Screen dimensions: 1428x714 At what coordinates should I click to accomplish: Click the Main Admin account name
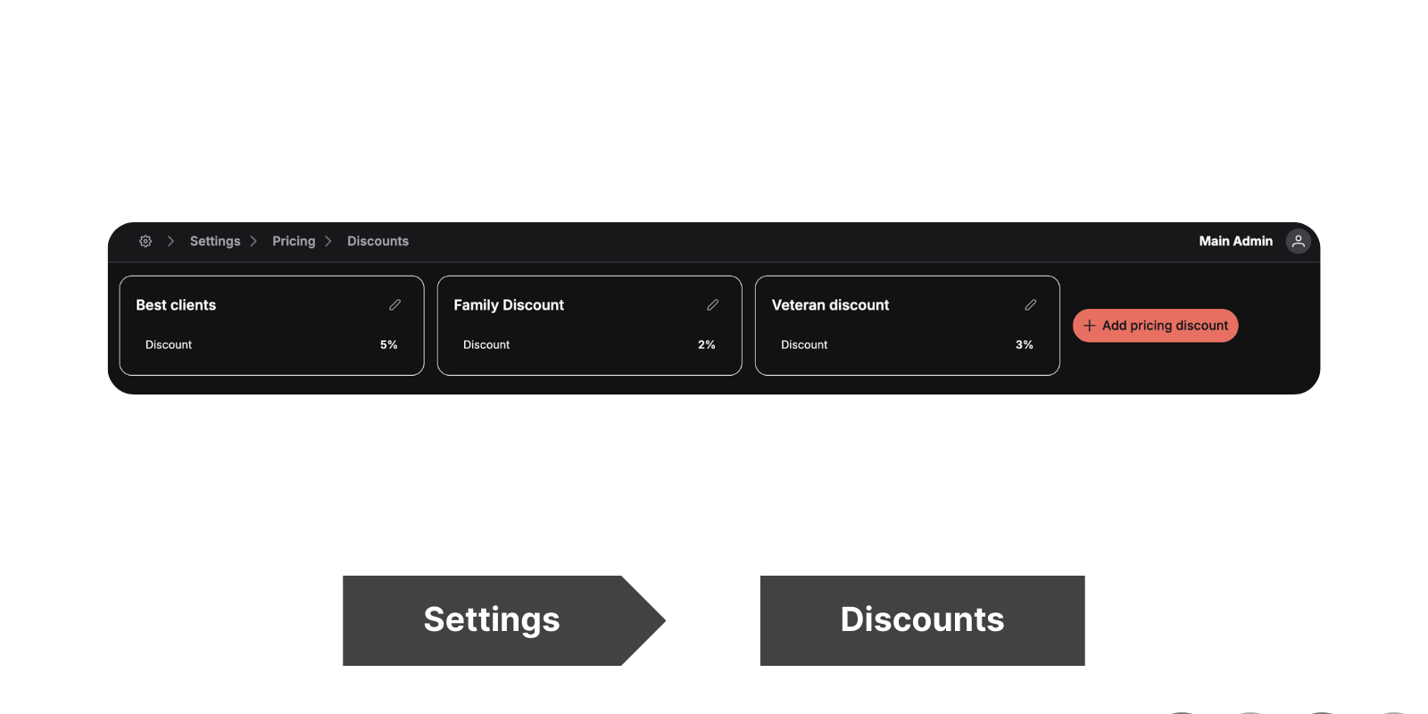(x=1235, y=241)
